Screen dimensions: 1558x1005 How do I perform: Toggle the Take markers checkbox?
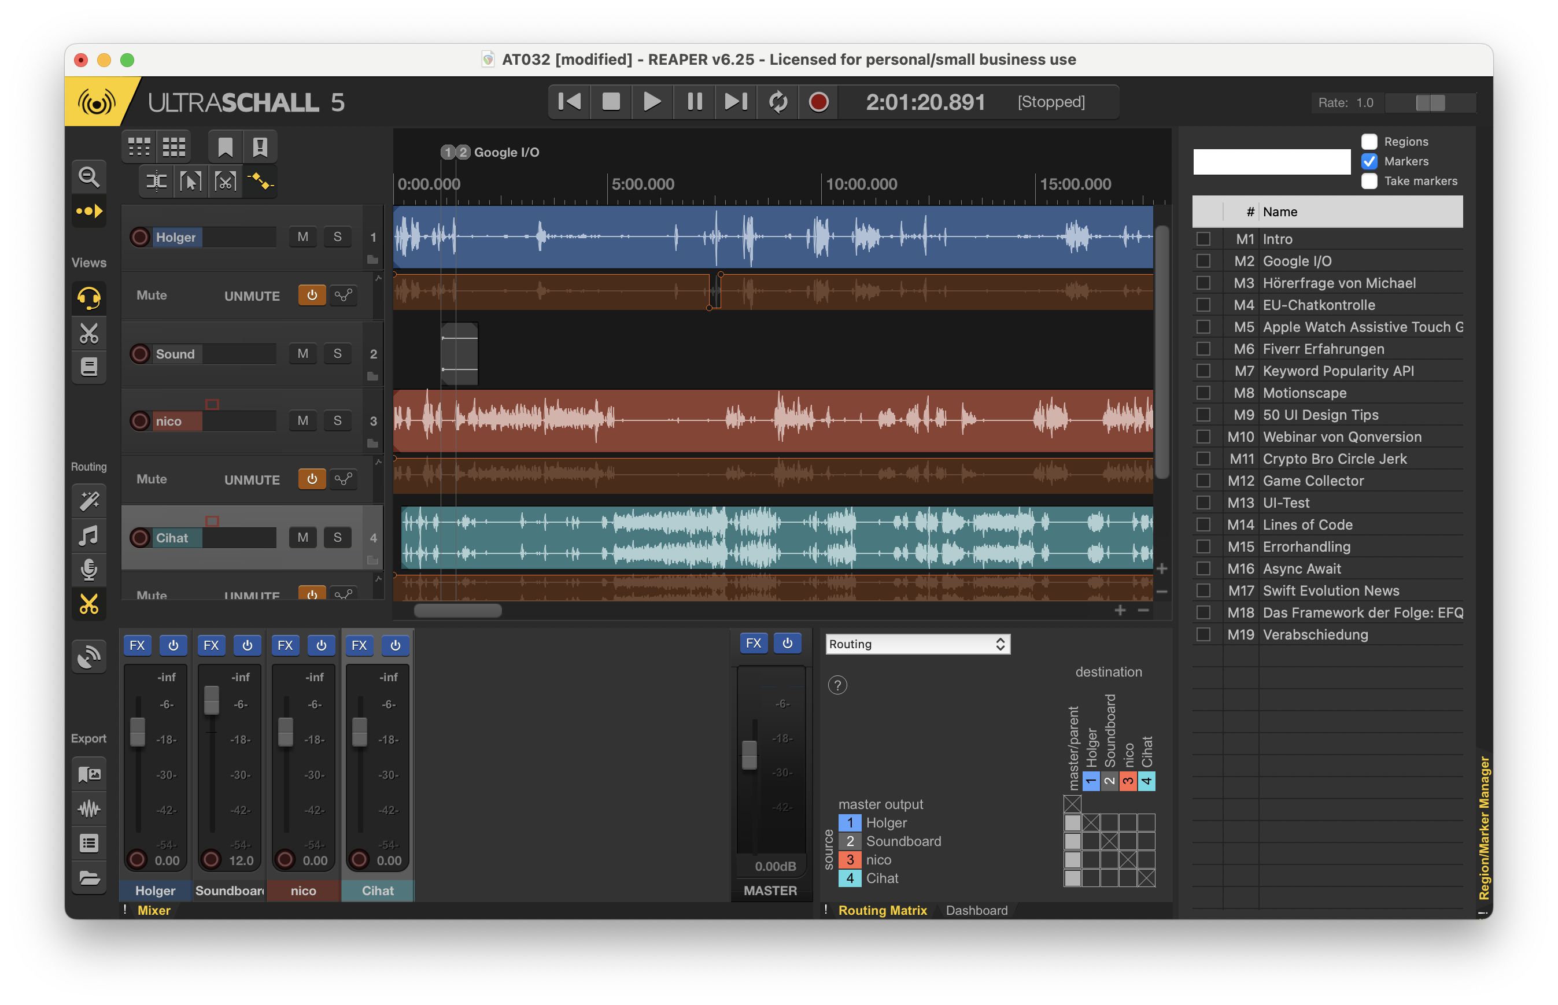tap(1369, 181)
